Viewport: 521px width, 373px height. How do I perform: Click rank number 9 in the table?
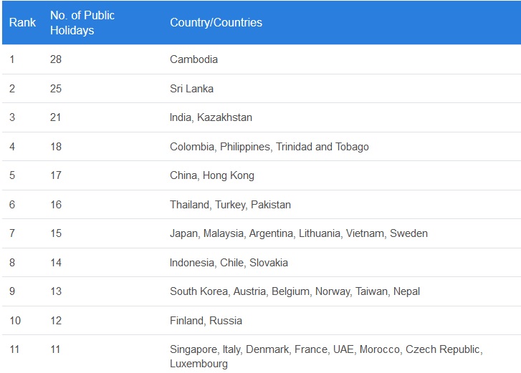pos(12,291)
